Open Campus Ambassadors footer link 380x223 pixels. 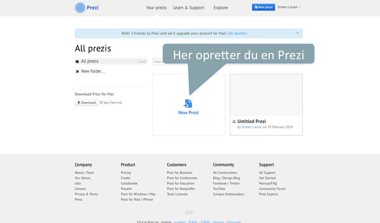(229, 194)
